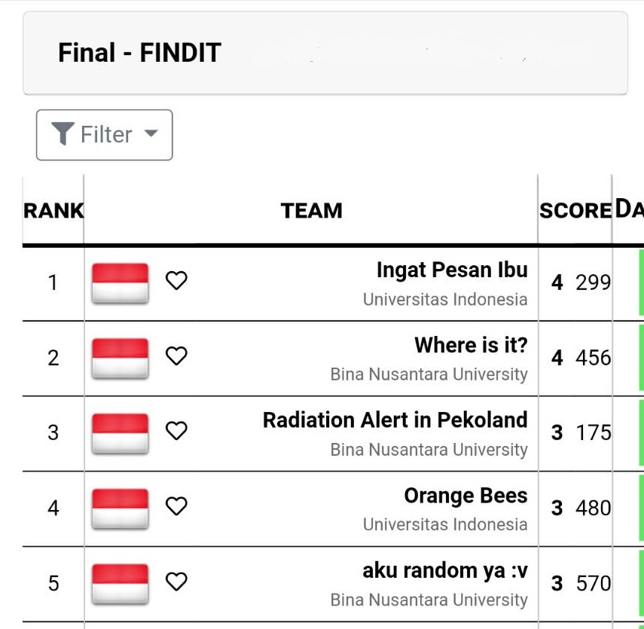Image resolution: width=644 pixels, height=629 pixels.
Task: Favorite the Ingat Pesan Ibu team heart
Action: point(176,281)
